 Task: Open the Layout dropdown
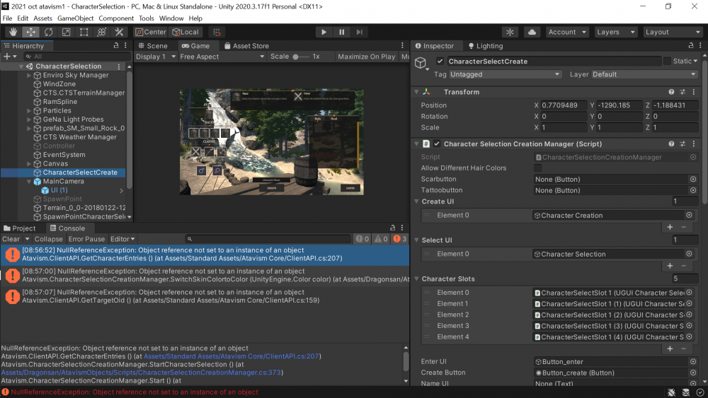(x=672, y=32)
